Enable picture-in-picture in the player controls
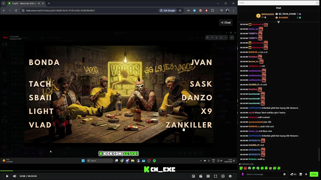Image resolution: width=321 pixels, height=180 pixels. click(x=193, y=176)
